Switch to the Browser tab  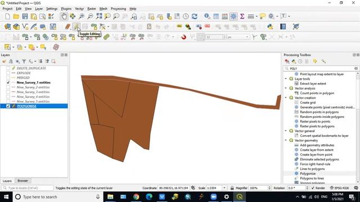pyautogui.click(x=22, y=181)
